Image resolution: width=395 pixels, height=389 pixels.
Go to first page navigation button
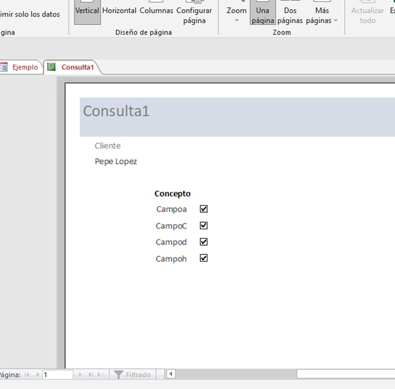pos(27,375)
